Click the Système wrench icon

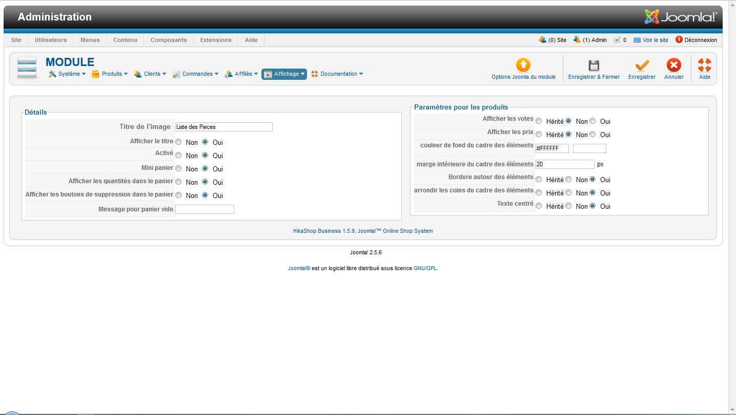52,74
